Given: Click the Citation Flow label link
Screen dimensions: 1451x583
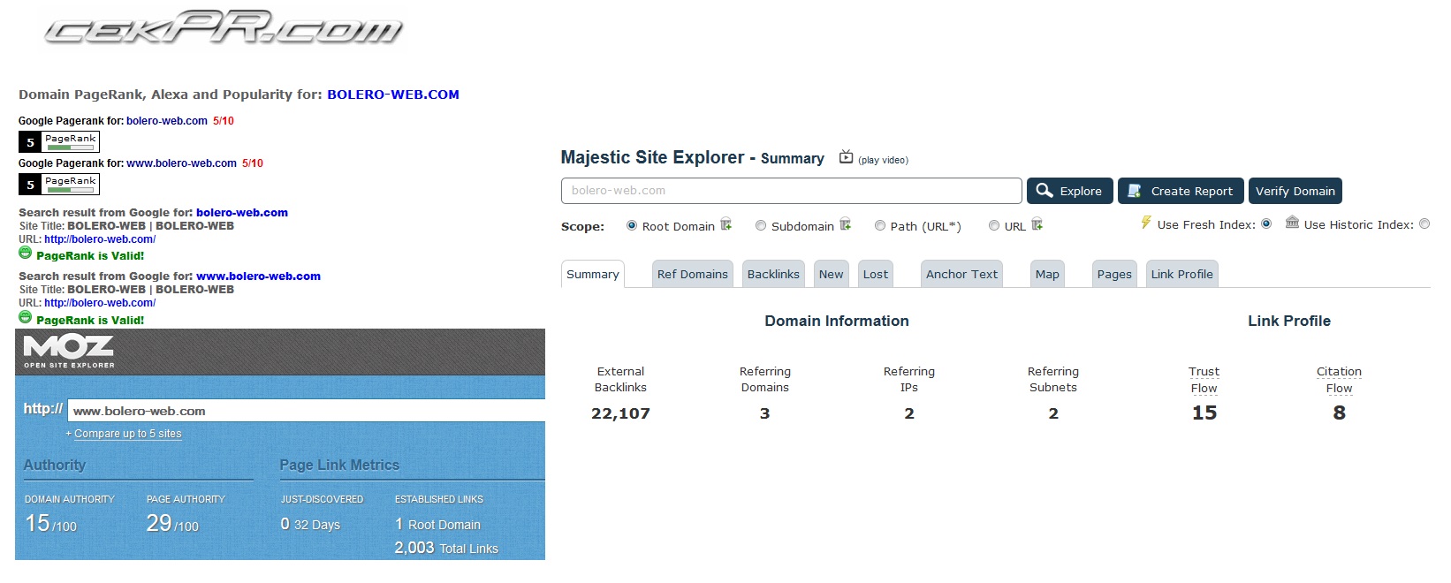Looking at the screenshot, I should tap(1339, 380).
